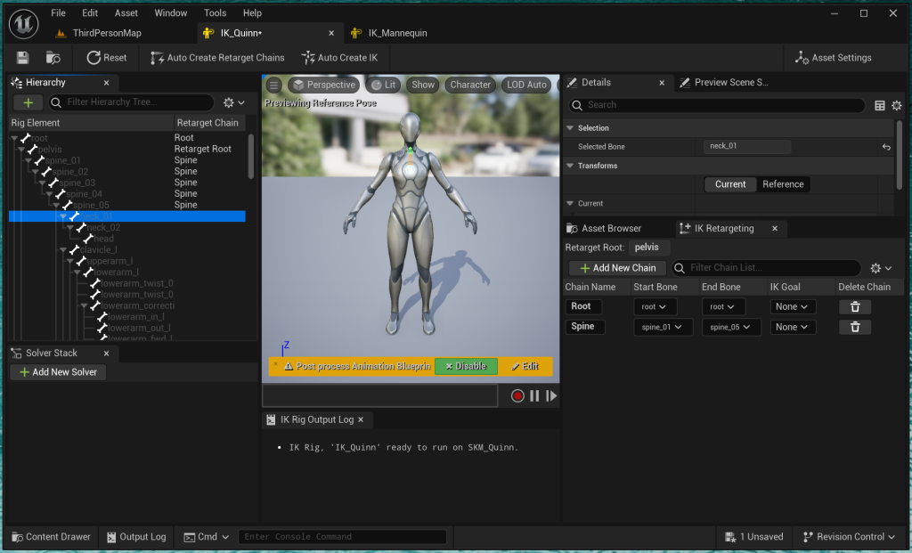Open the Output Log
912x553 pixels.
point(136,537)
